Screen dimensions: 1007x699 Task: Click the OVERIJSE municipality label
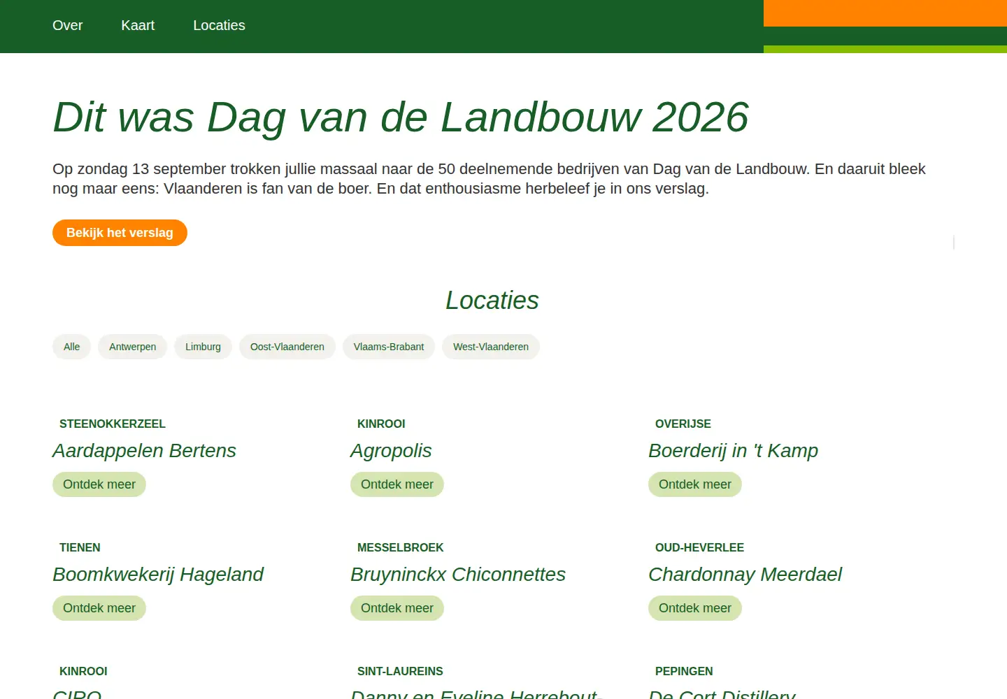tap(683, 424)
